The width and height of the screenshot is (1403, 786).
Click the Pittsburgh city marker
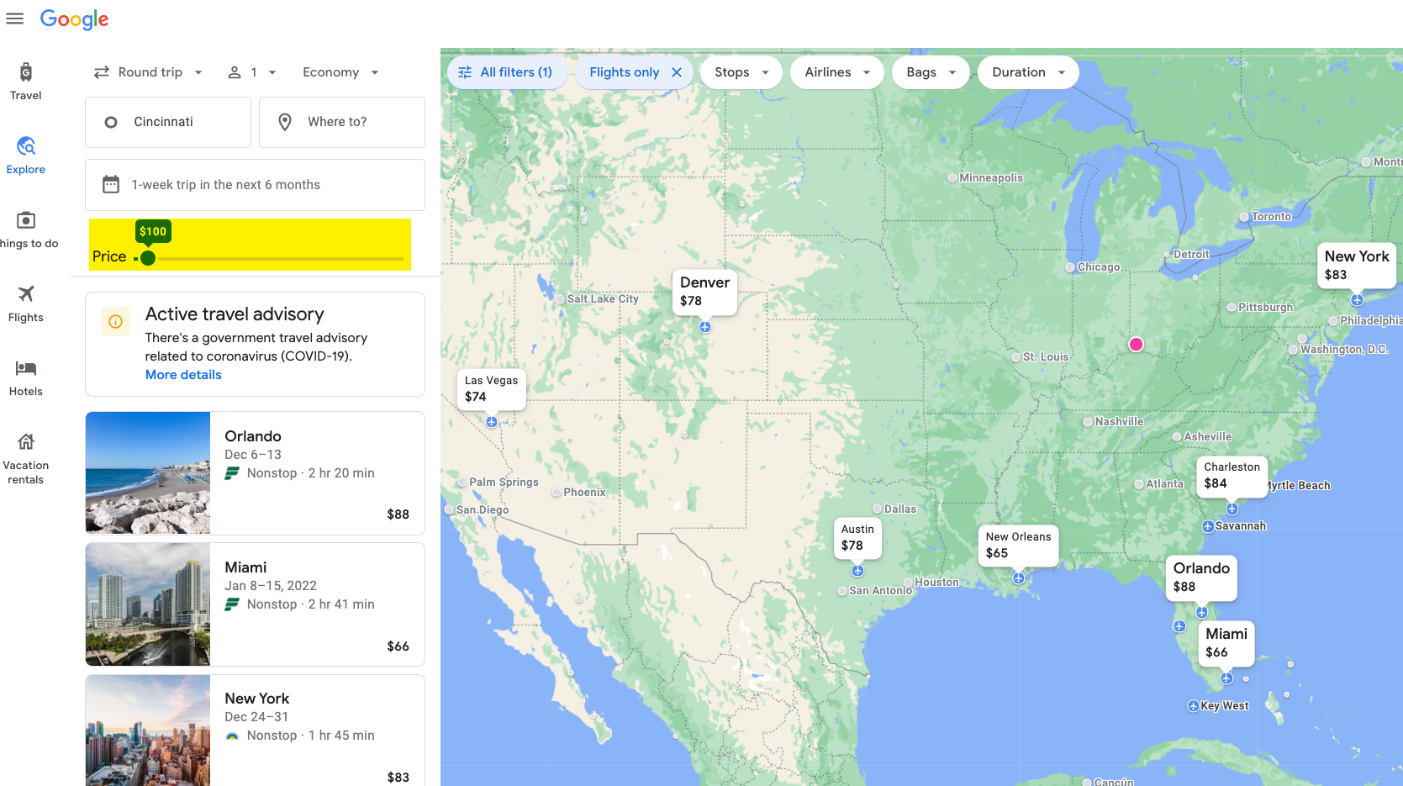click(1232, 308)
